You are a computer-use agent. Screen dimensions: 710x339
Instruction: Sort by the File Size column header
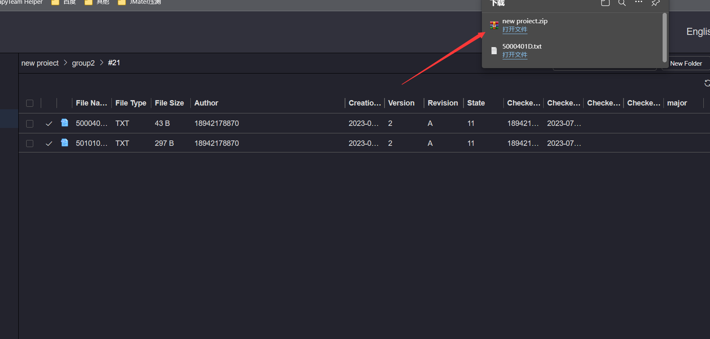[x=169, y=103]
